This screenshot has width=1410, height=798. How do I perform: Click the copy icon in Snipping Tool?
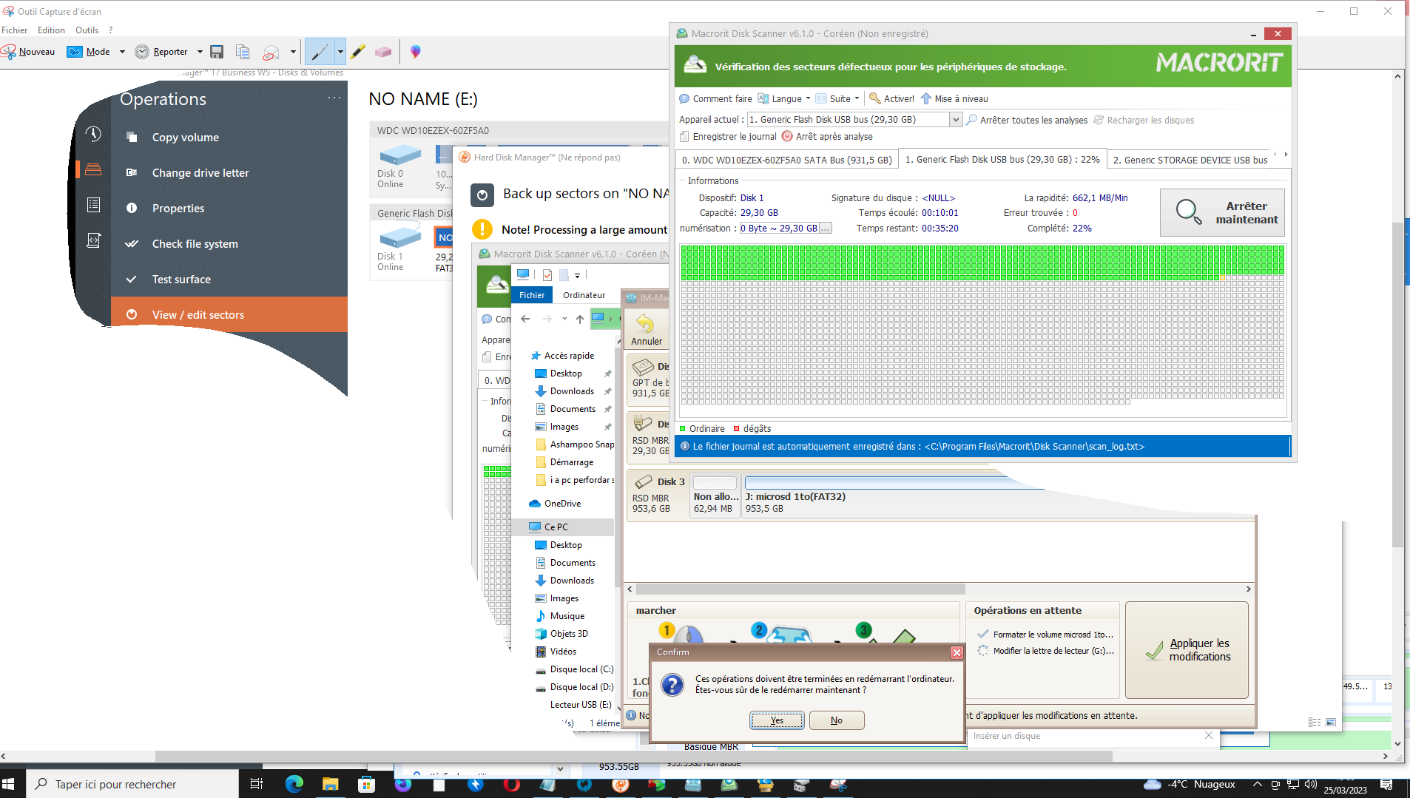(x=243, y=52)
